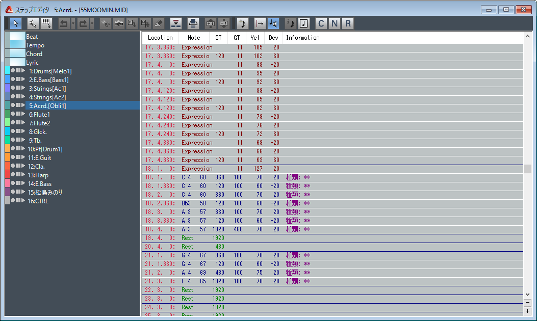Select the Rest row at 19.4.0
The width and height of the screenshot is (537, 321).
(x=333, y=238)
